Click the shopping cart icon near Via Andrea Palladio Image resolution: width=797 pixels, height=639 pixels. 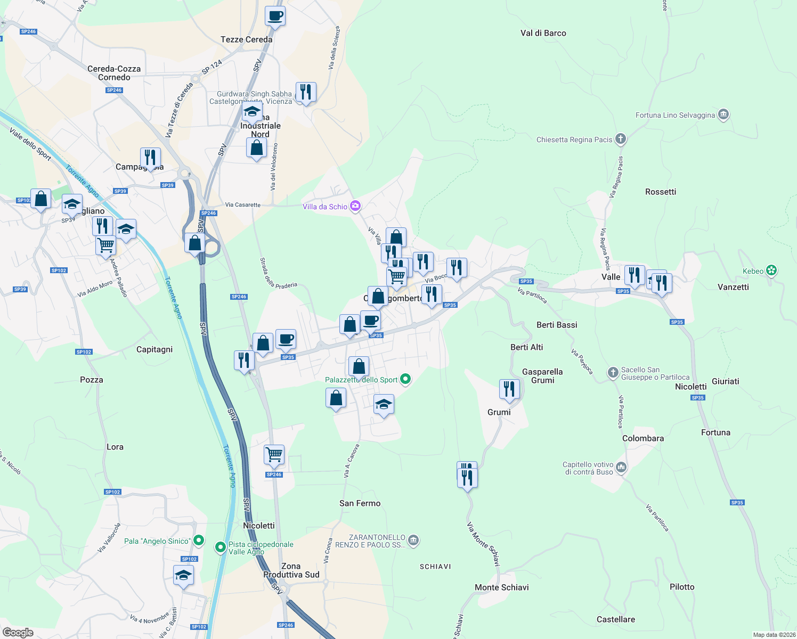point(105,245)
